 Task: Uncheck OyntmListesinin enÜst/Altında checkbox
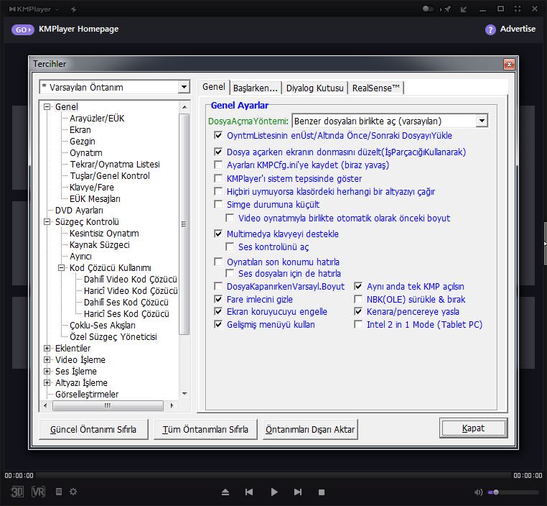pyautogui.click(x=218, y=135)
